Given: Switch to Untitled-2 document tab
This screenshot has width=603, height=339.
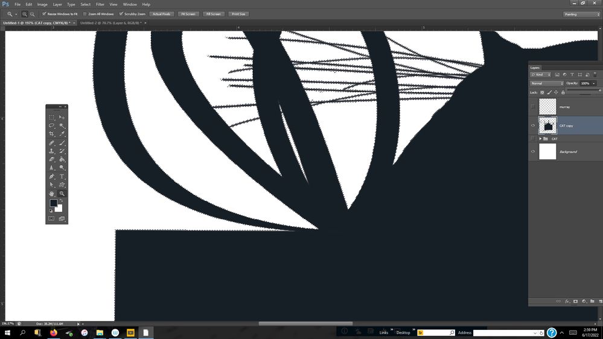Looking at the screenshot, I should pyautogui.click(x=110, y=23).
